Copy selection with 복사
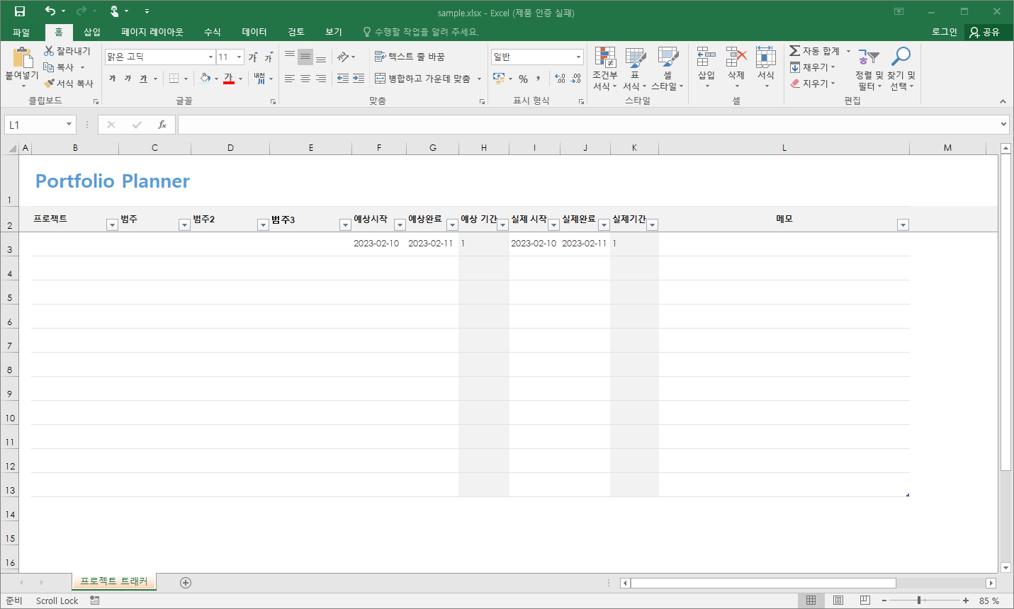The width and height of the screenshot is (1014, 609). tap(60, 67)
